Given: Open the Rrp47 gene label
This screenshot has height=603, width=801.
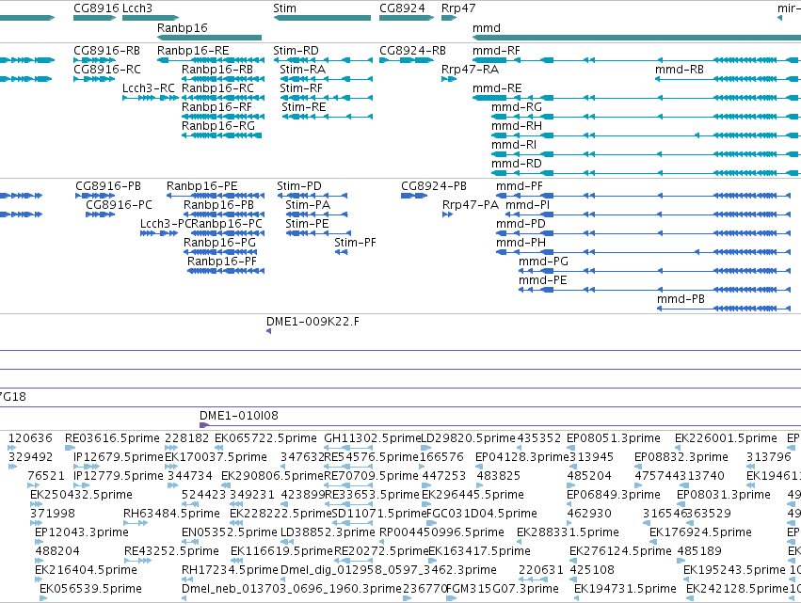Looking at the screenshot, I should pos(458,8).
